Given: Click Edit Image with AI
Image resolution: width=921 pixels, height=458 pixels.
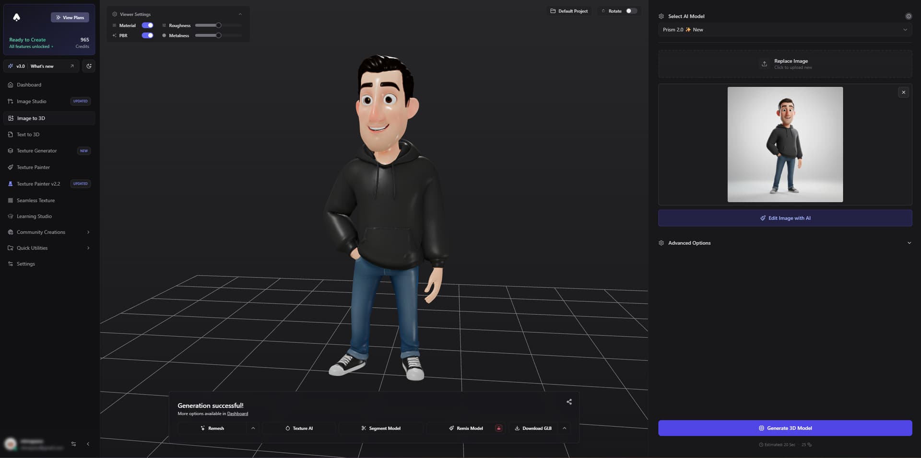Looking at the screenshot, I should pos(785,218).
